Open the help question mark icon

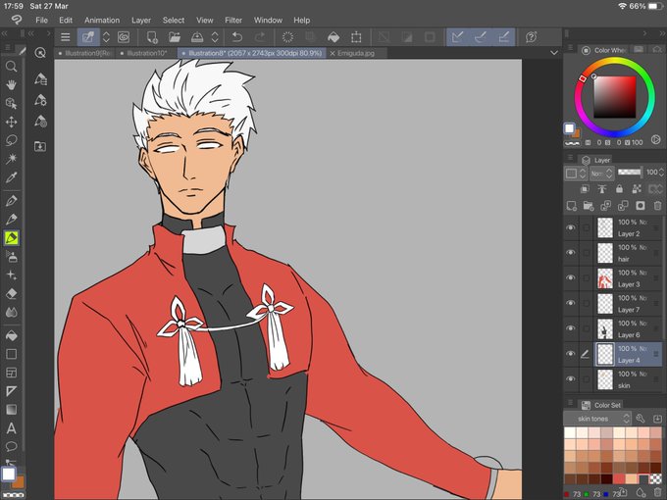pyautogui.click(x=531, y=37)
